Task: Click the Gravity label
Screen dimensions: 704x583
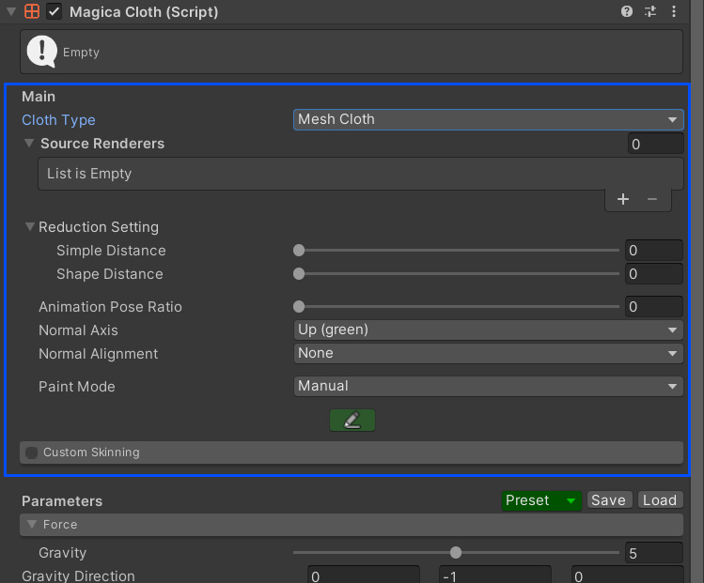Action: click(x=62, y=553)
